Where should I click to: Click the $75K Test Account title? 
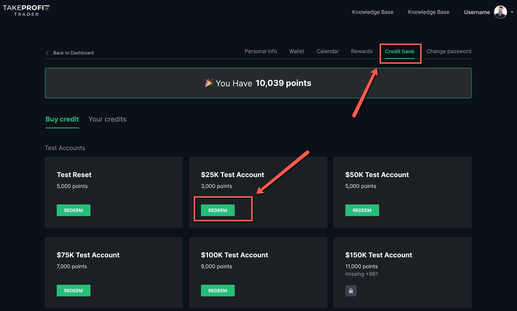(88, 255)
